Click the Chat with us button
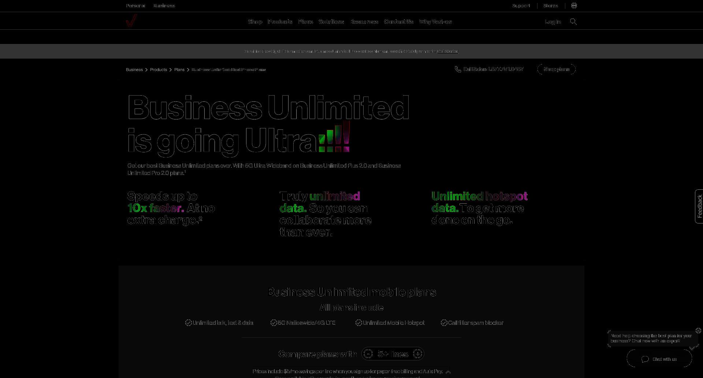 pos(659,359)
